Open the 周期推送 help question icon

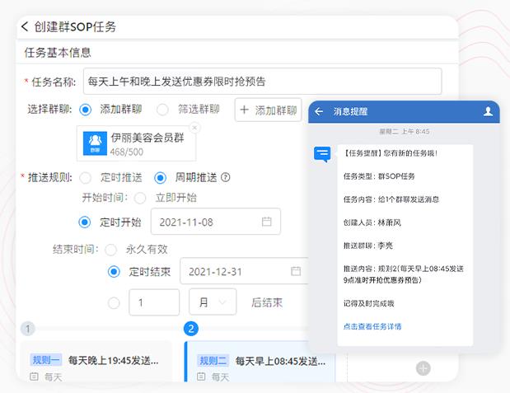pos(226,177)
